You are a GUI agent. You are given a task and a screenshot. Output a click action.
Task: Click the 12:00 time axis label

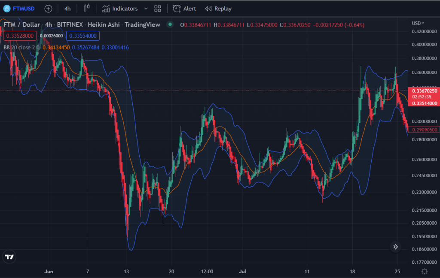pyautogui.click(x=207, y=271)
